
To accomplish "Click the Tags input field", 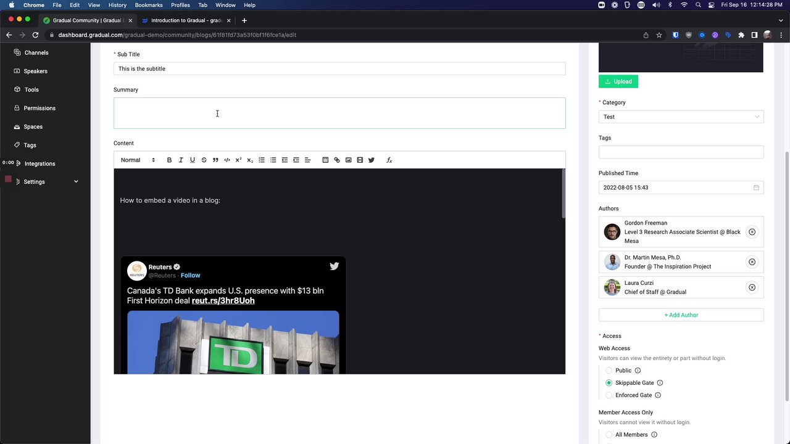I will coord(681,152).
